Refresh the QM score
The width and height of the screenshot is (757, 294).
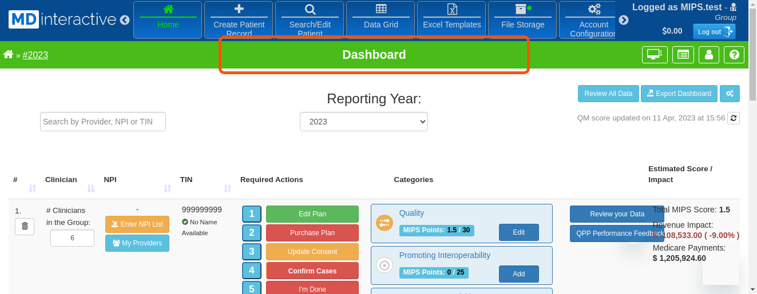(x=733, y=118)
